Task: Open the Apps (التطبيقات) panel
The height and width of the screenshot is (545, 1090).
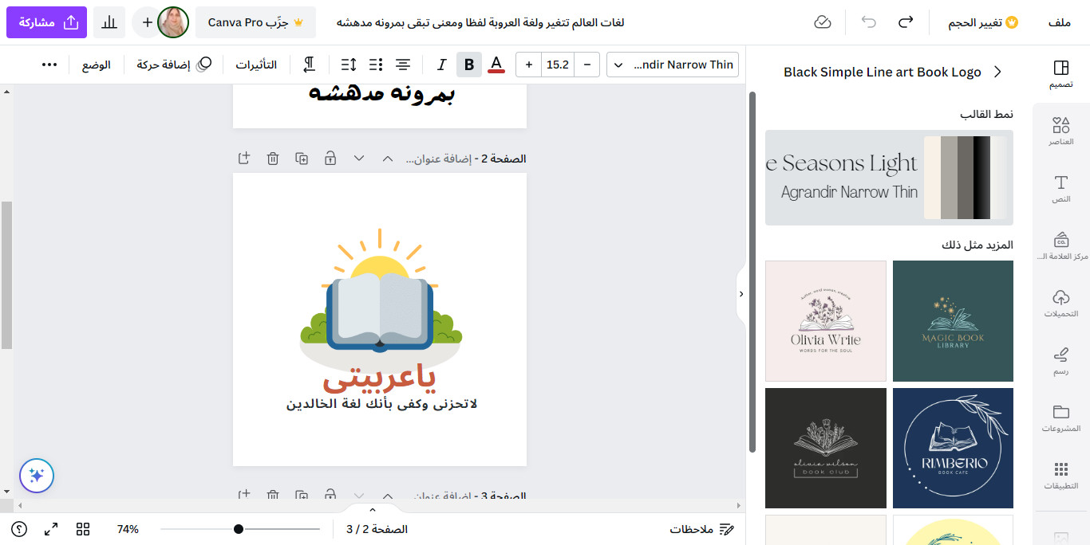Action: (1060, 476)
